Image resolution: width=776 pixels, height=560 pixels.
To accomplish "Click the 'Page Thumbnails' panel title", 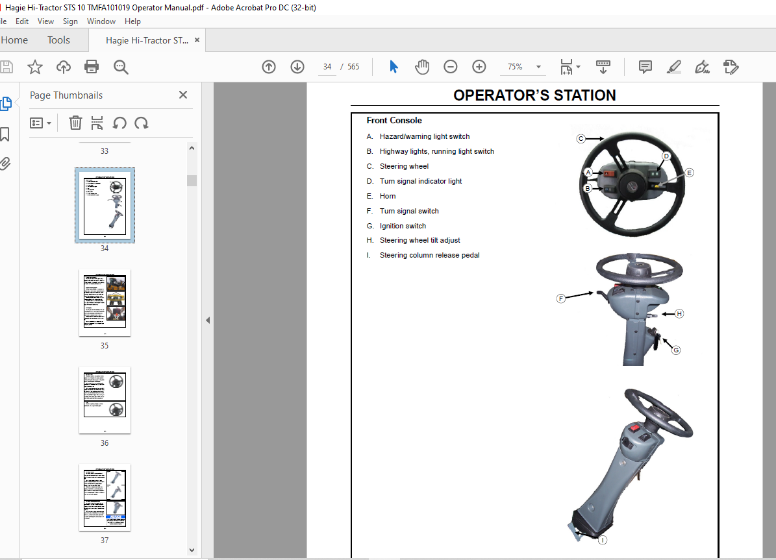I will pos(66,95).
